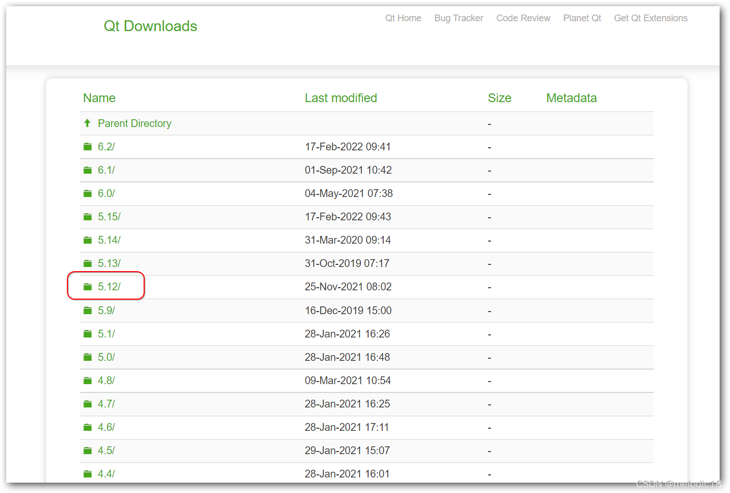
Task: Click the Parent Directory up-arrow icon
Action: 87,123
